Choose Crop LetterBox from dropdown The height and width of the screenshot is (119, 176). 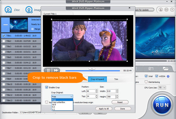62,102
